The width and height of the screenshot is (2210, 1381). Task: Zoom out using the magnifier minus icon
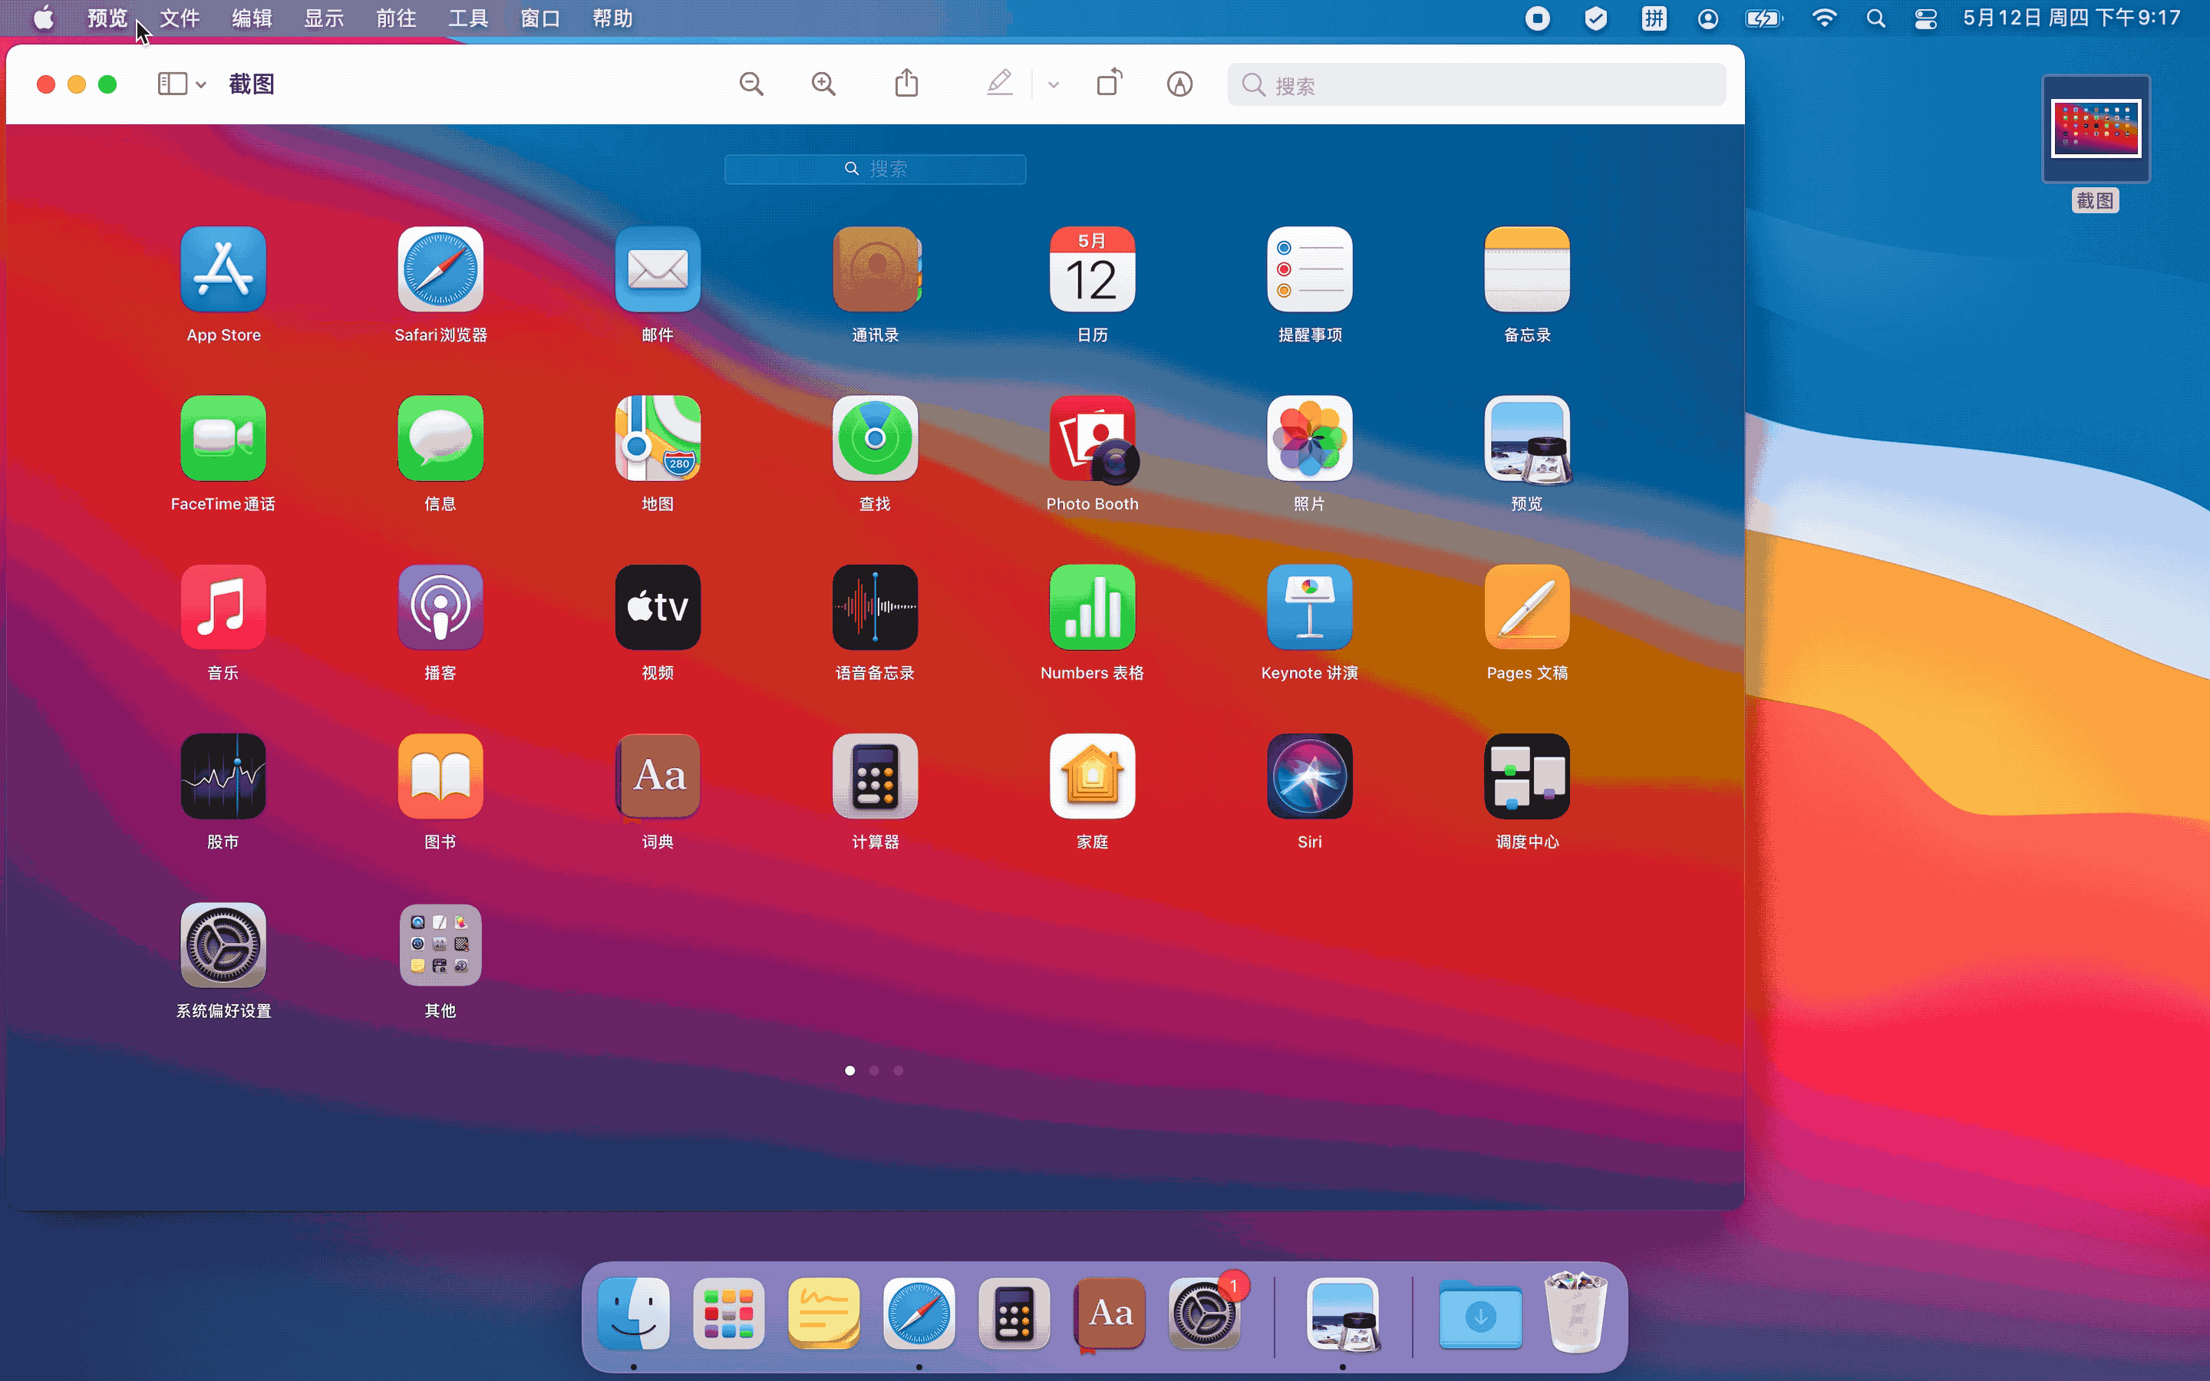tap(751, 84)
